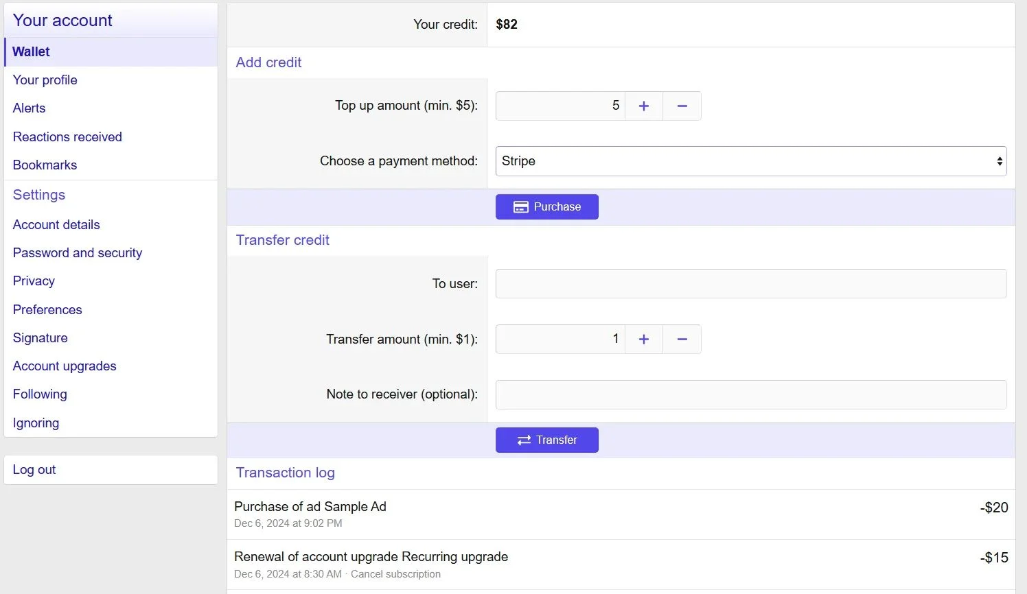Go to Alerts in sidebar
The width and height of the screenshot is (1027, 594).
point(30,108)
